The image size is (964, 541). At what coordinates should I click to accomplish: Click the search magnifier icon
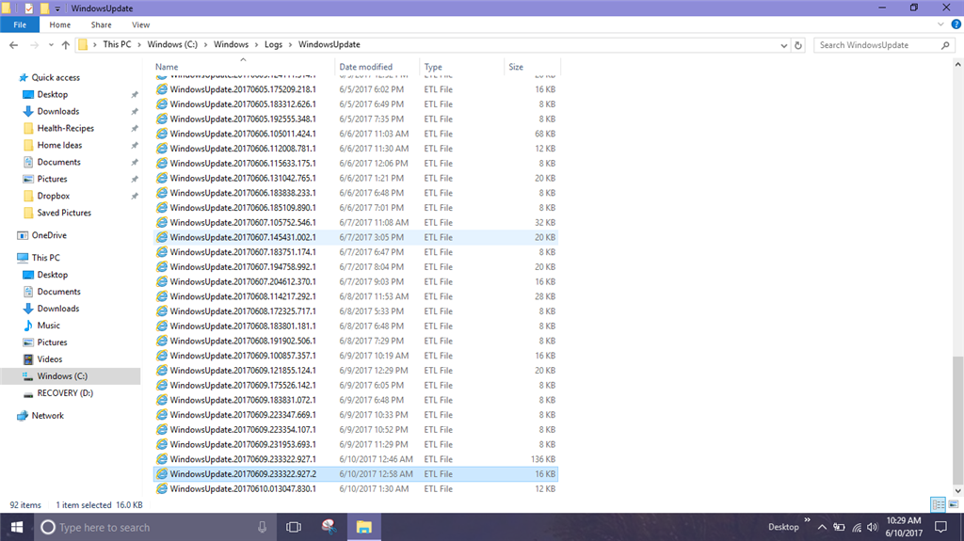coord(945,45)
